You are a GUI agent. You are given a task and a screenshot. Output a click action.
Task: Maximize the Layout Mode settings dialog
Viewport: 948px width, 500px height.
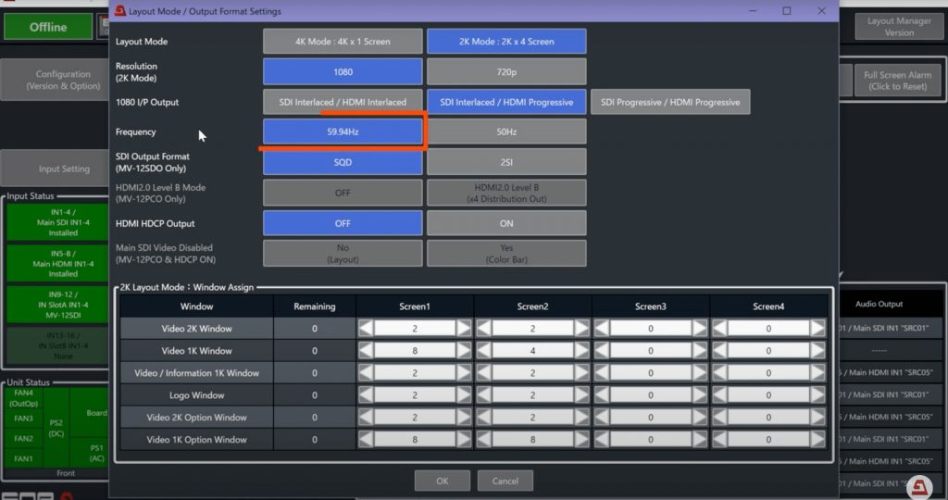(x=787, y=11)
